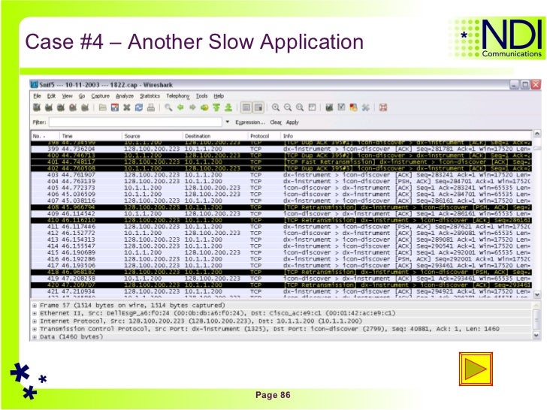
Task: Find a packet magnifier icon
Action: point(168,107)
